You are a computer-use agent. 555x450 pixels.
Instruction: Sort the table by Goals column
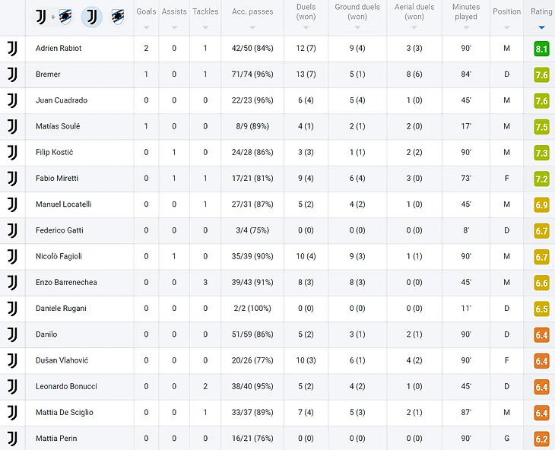[146, 16]
